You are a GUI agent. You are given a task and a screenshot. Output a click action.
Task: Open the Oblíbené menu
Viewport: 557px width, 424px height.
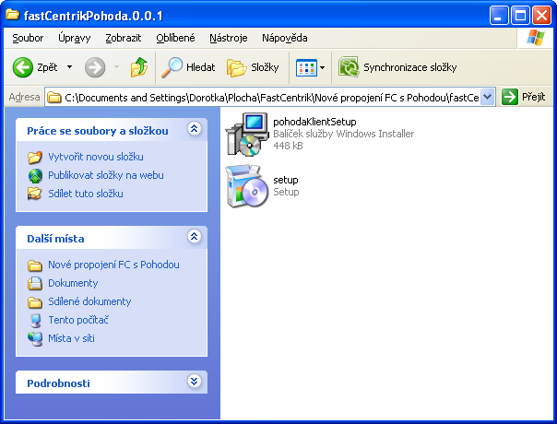(x=175, y=38)
